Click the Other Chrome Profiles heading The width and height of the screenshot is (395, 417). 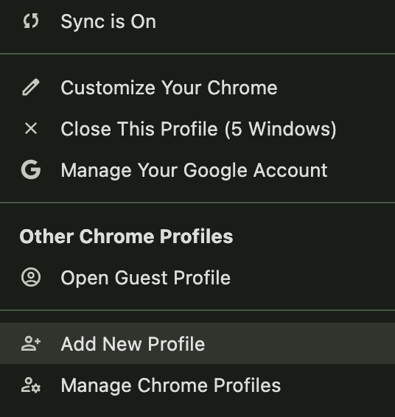point(126,236)
